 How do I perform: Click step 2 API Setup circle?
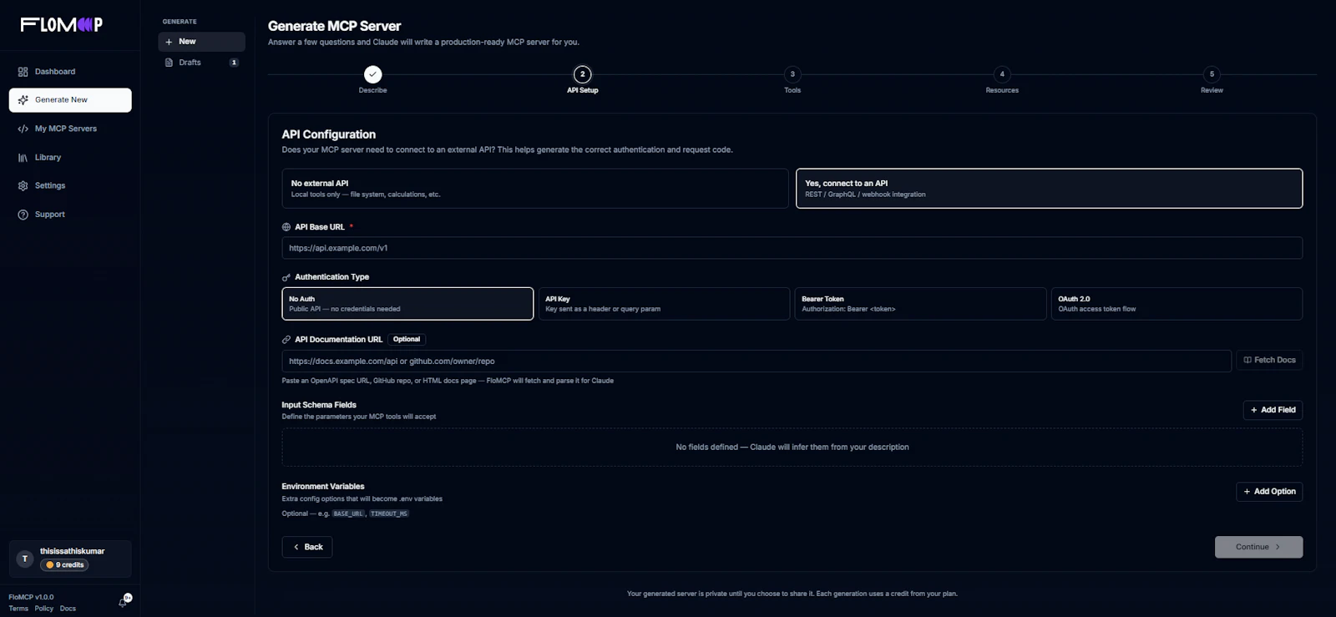583,74
